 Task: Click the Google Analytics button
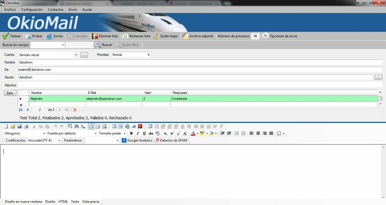pos(137,140)
